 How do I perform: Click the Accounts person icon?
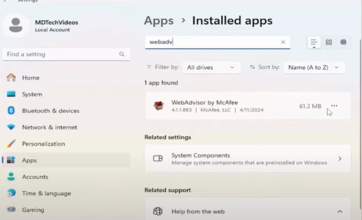(x=11, y=177)
